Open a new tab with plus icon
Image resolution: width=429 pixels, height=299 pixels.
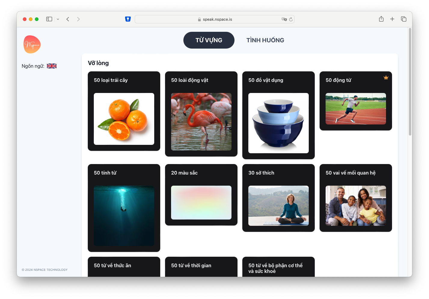point(392,19)
